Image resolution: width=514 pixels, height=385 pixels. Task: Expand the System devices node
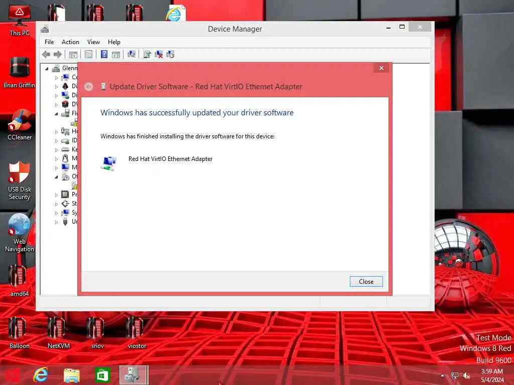56,213
